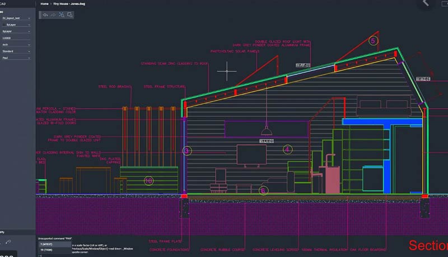Activate the Zoom Window tool

coord(70,15)
